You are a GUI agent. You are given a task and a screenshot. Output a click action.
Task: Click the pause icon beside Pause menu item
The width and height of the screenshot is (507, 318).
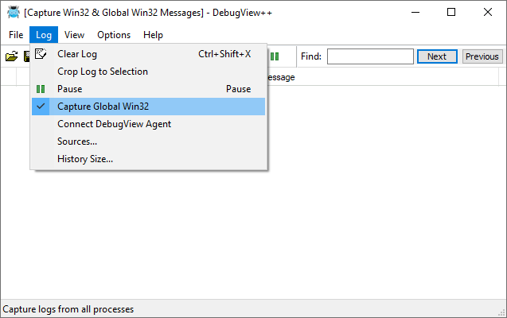tap(41, 89)
